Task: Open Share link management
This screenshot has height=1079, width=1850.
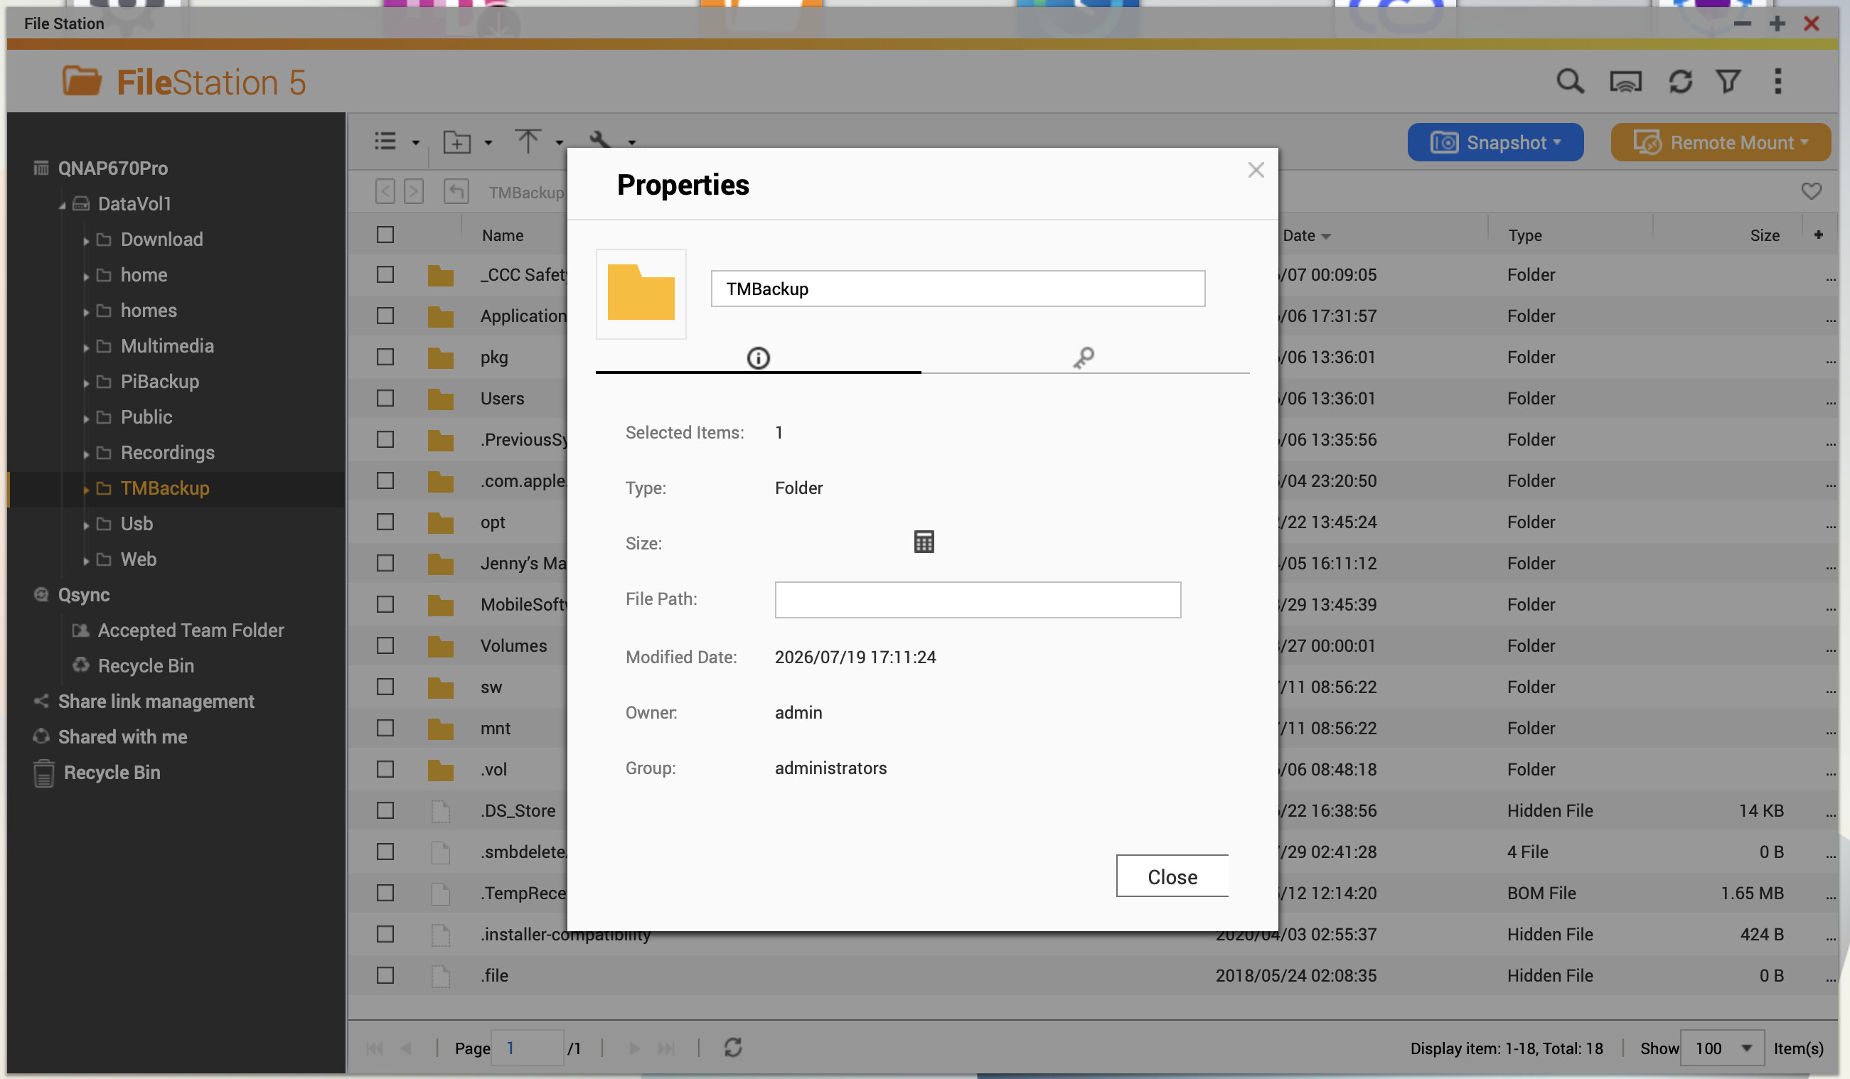Action: [x=156, y=701]
